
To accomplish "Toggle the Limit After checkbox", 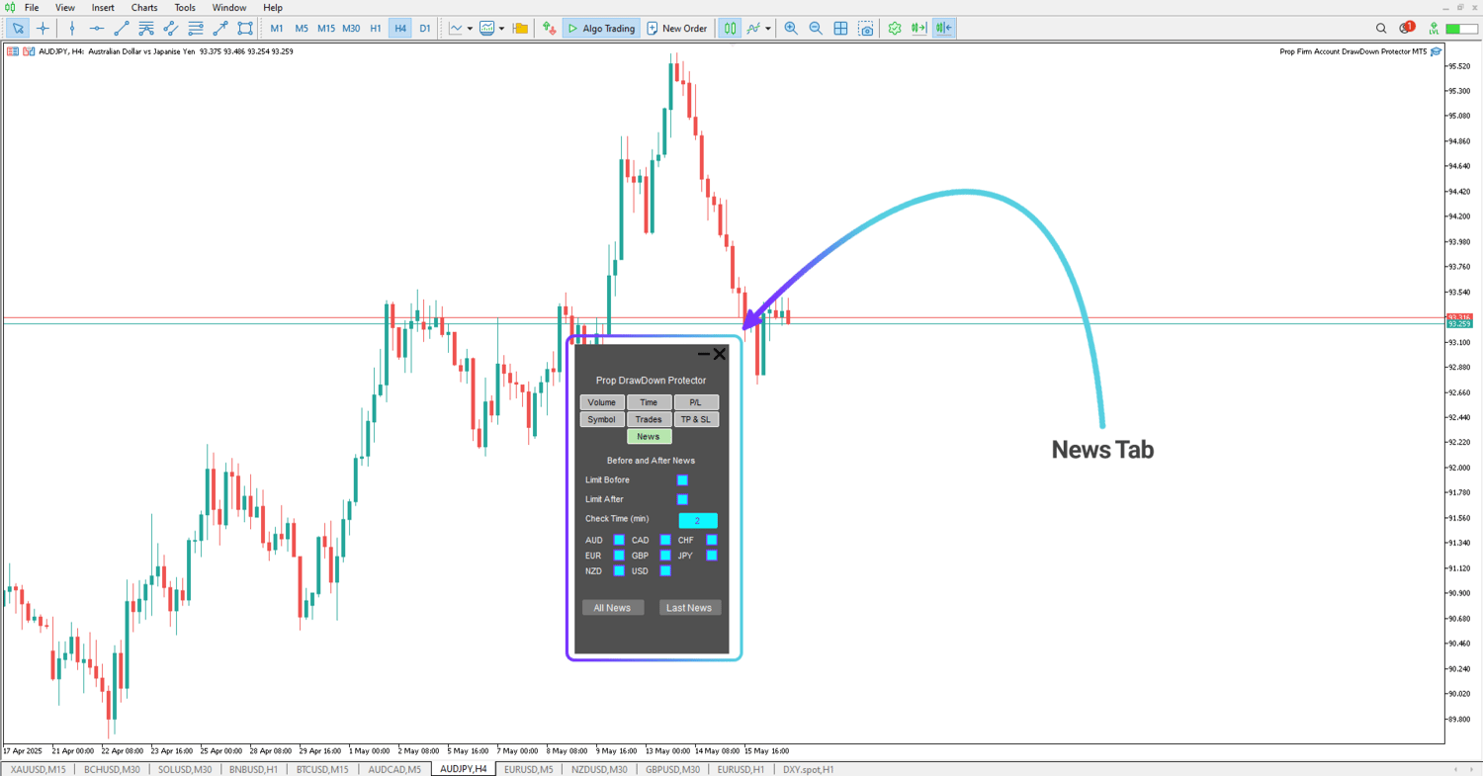I will point(682,499).
